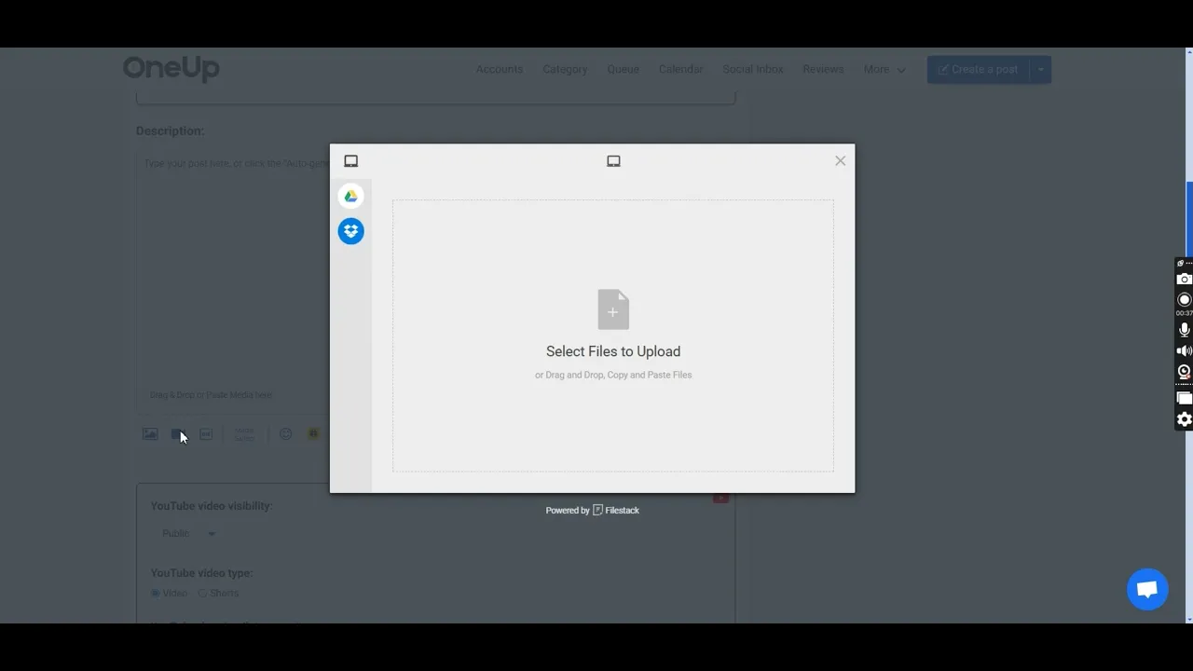Open Social Inbox

pyautogui.click(x=753, y=69)
